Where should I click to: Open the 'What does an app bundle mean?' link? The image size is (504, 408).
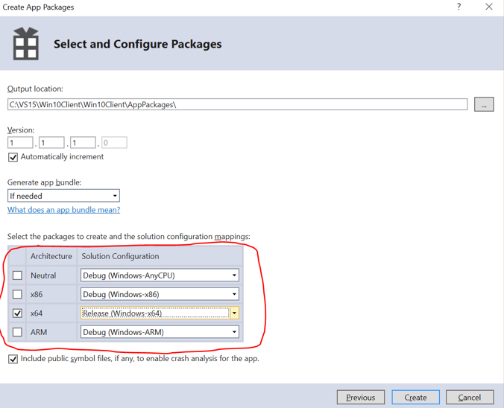tap(63, 210)
